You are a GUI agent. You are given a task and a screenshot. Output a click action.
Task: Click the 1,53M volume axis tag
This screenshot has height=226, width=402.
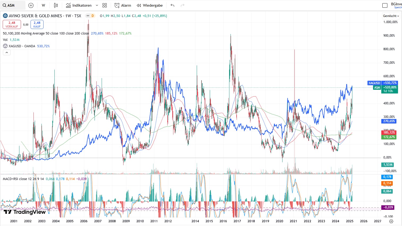pos(388,165)
